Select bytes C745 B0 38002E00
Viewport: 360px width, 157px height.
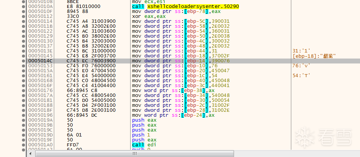tap(91, 36)
